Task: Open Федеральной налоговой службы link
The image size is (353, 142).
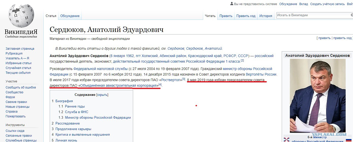Action: point(100,69)
